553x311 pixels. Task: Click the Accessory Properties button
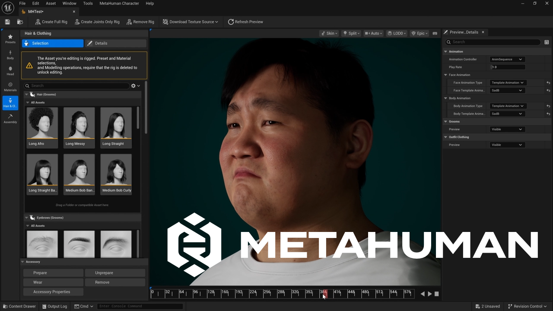(x=53, y=292)
